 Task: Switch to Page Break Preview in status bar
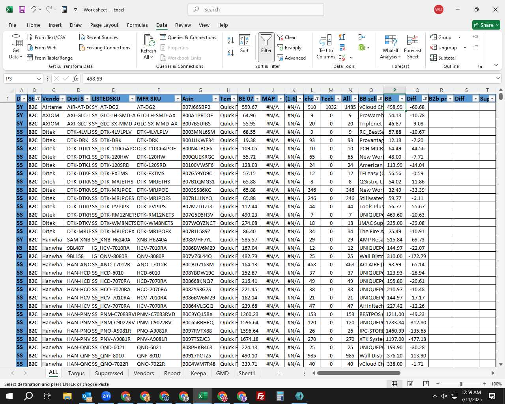click(426, 384)
